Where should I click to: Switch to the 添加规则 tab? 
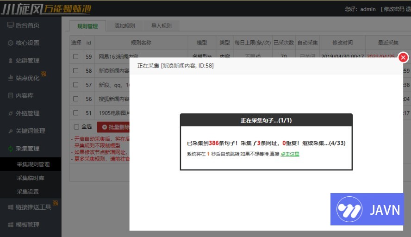pyautogui.click(x=125, y=26)
